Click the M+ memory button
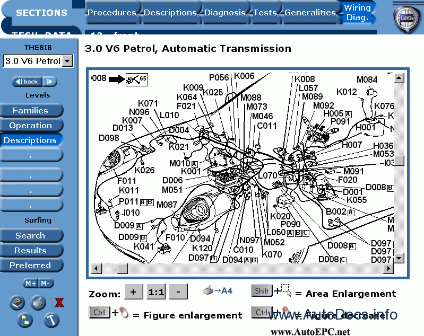This screenshot has width=424, height=336. [30, 284]
